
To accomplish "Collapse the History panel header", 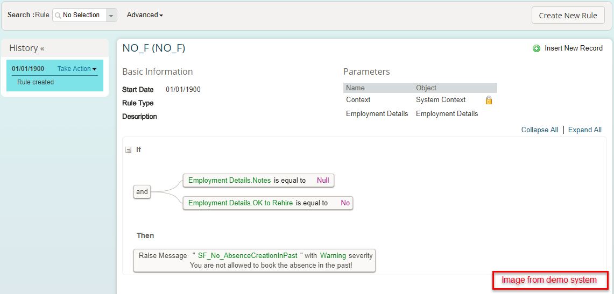I will coord(27,48).
